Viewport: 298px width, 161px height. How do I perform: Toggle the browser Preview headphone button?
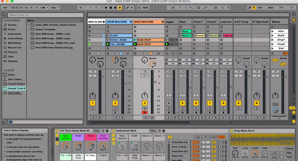pos(10,122)
